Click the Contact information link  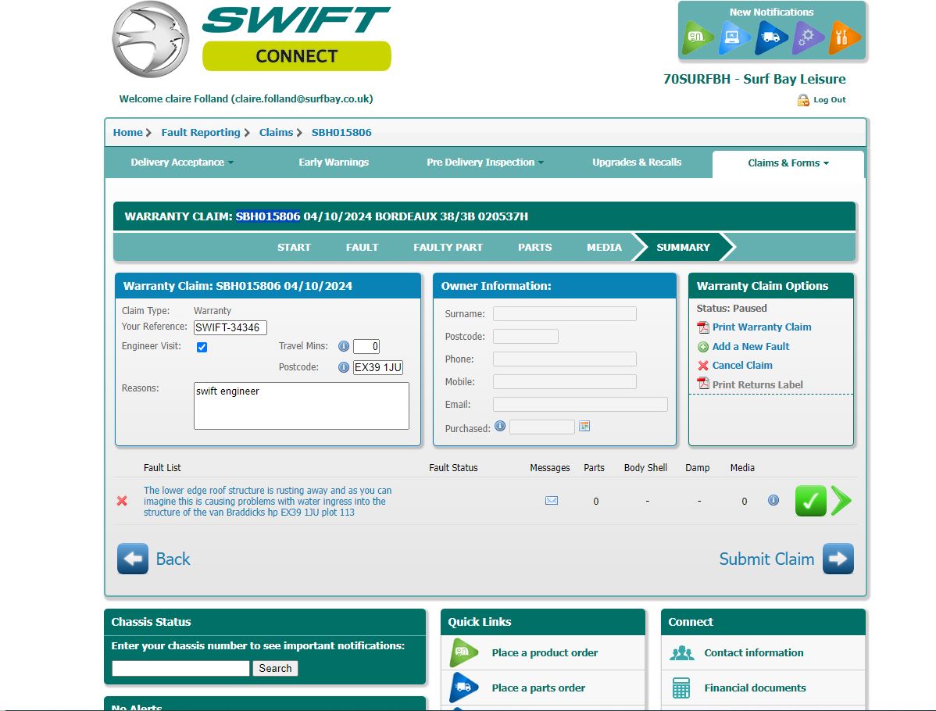point(754,653)
